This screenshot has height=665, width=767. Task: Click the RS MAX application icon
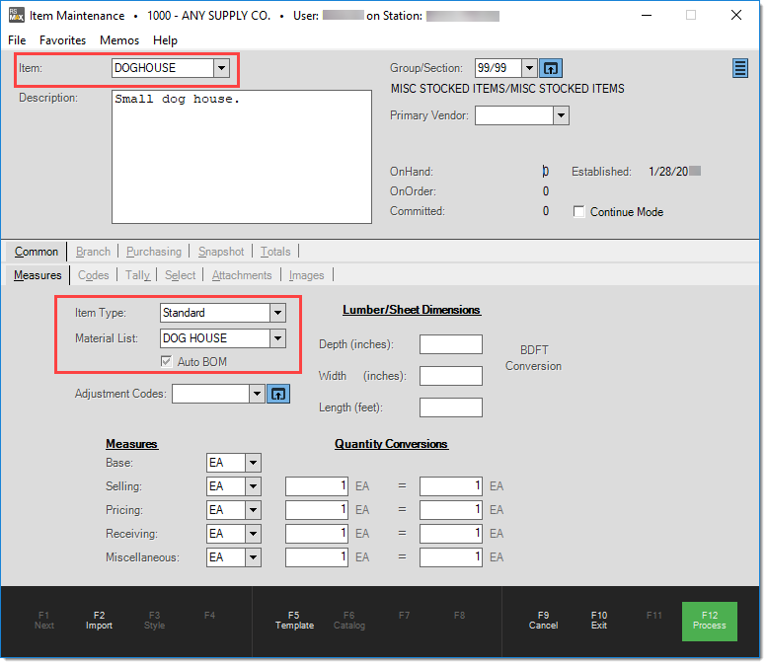click(17, 15)
